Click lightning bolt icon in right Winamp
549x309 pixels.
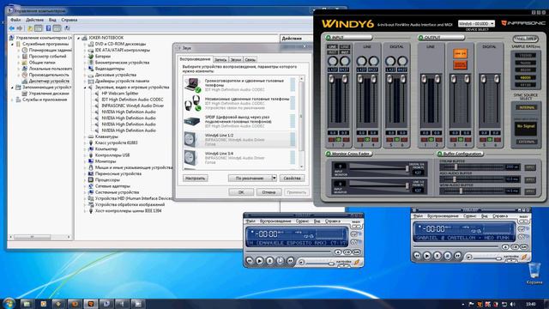coord(524,257)
